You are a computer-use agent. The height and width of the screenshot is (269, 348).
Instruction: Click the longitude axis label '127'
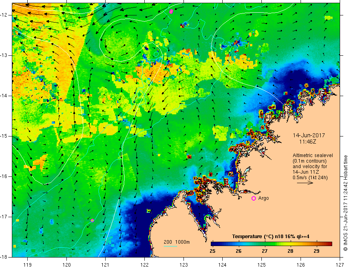point(340,265)
